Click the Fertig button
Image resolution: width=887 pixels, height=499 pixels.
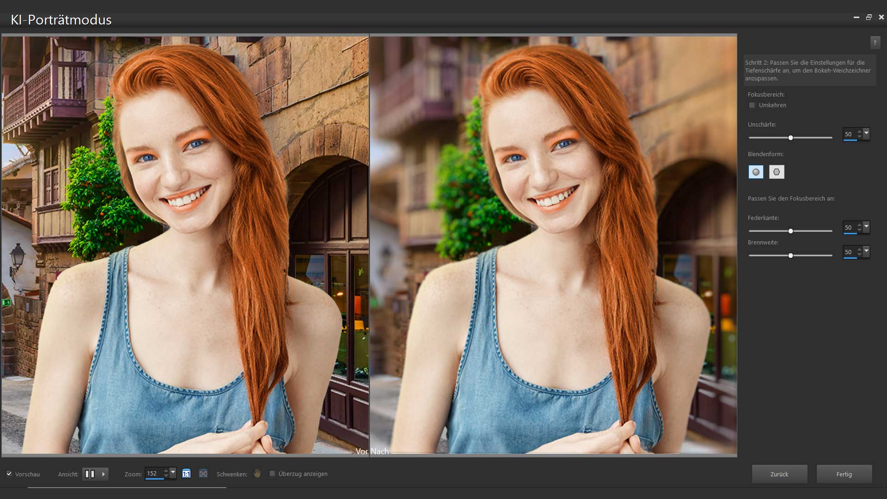(844, 474)
